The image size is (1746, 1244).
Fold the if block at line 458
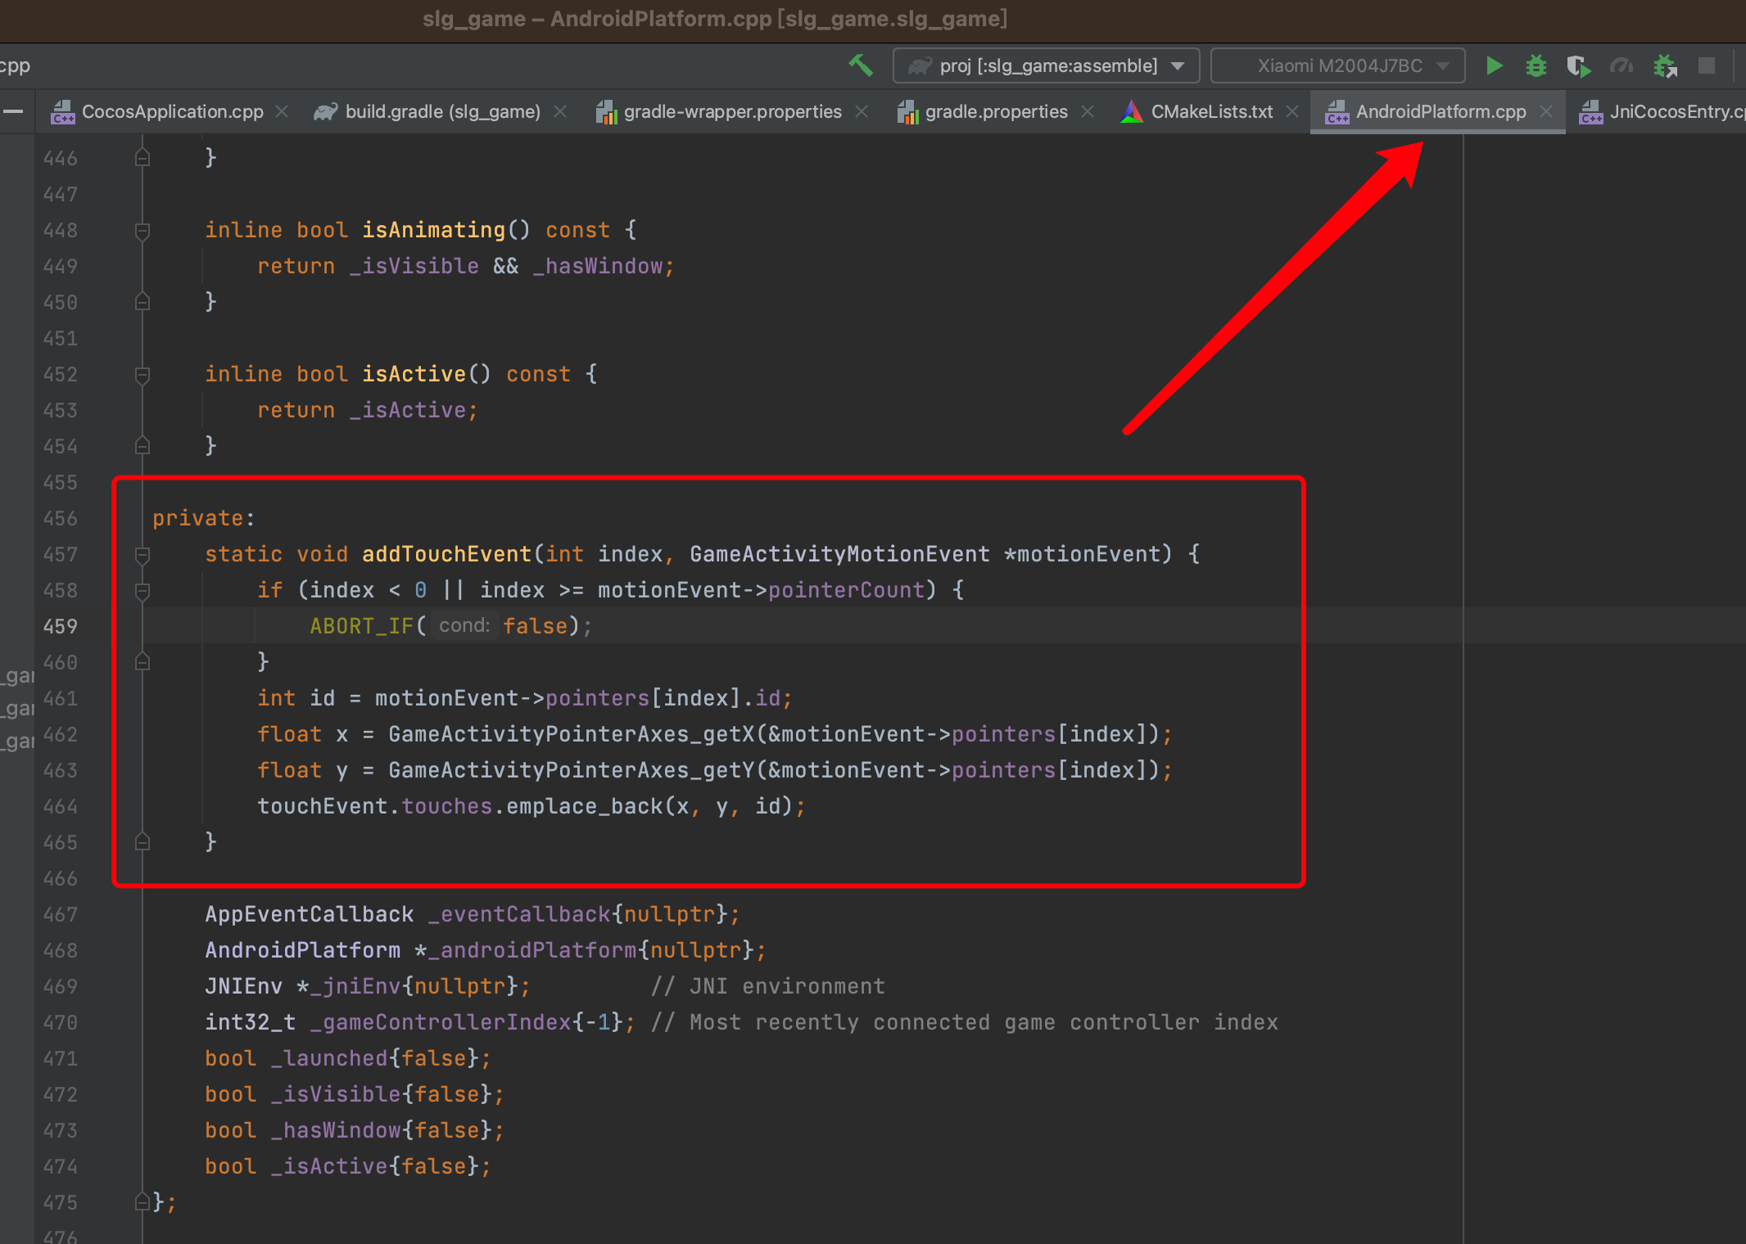(142, 591)
